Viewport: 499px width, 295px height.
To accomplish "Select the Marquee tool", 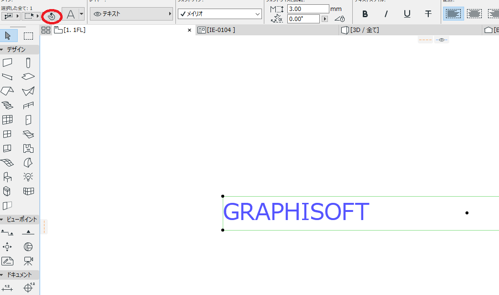I will [x=28, y=36].
